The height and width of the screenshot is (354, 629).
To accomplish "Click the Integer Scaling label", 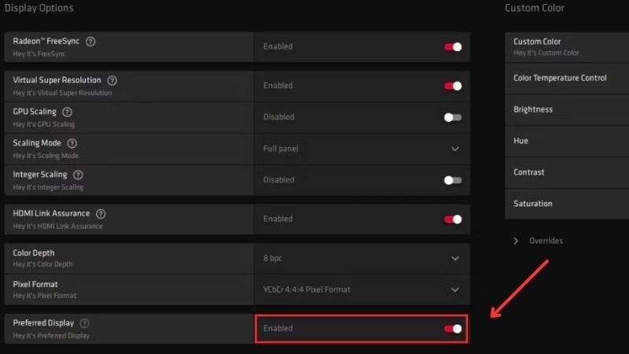I will pos(40,175).
